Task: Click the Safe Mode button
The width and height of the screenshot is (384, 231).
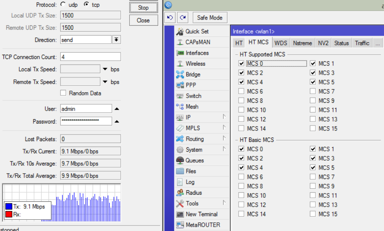Action: tap(210, 18)
